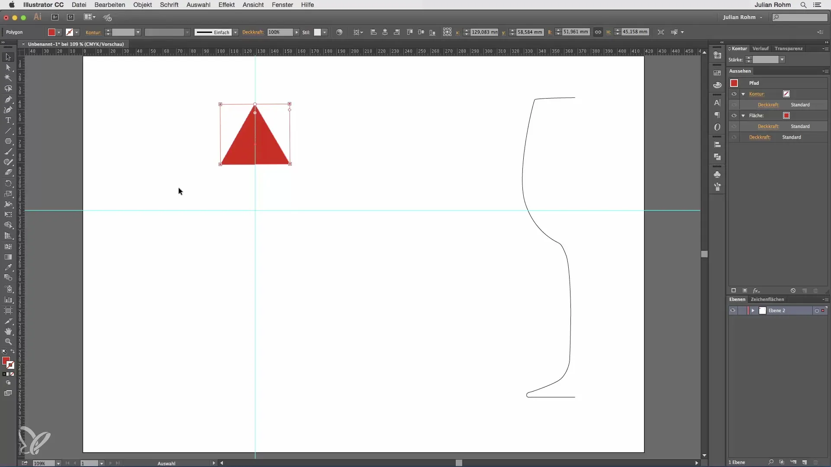831x467 pixels.
Task: Set paint mode to None in toolbox
Action: [12, 374]
